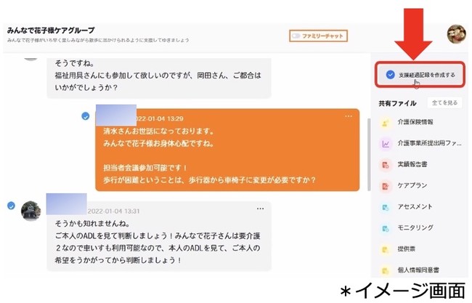Open the 実績報告書 file icon
The height and width of the screenshot is (303, 472).
pyautogui.click(x=386, y=165)
